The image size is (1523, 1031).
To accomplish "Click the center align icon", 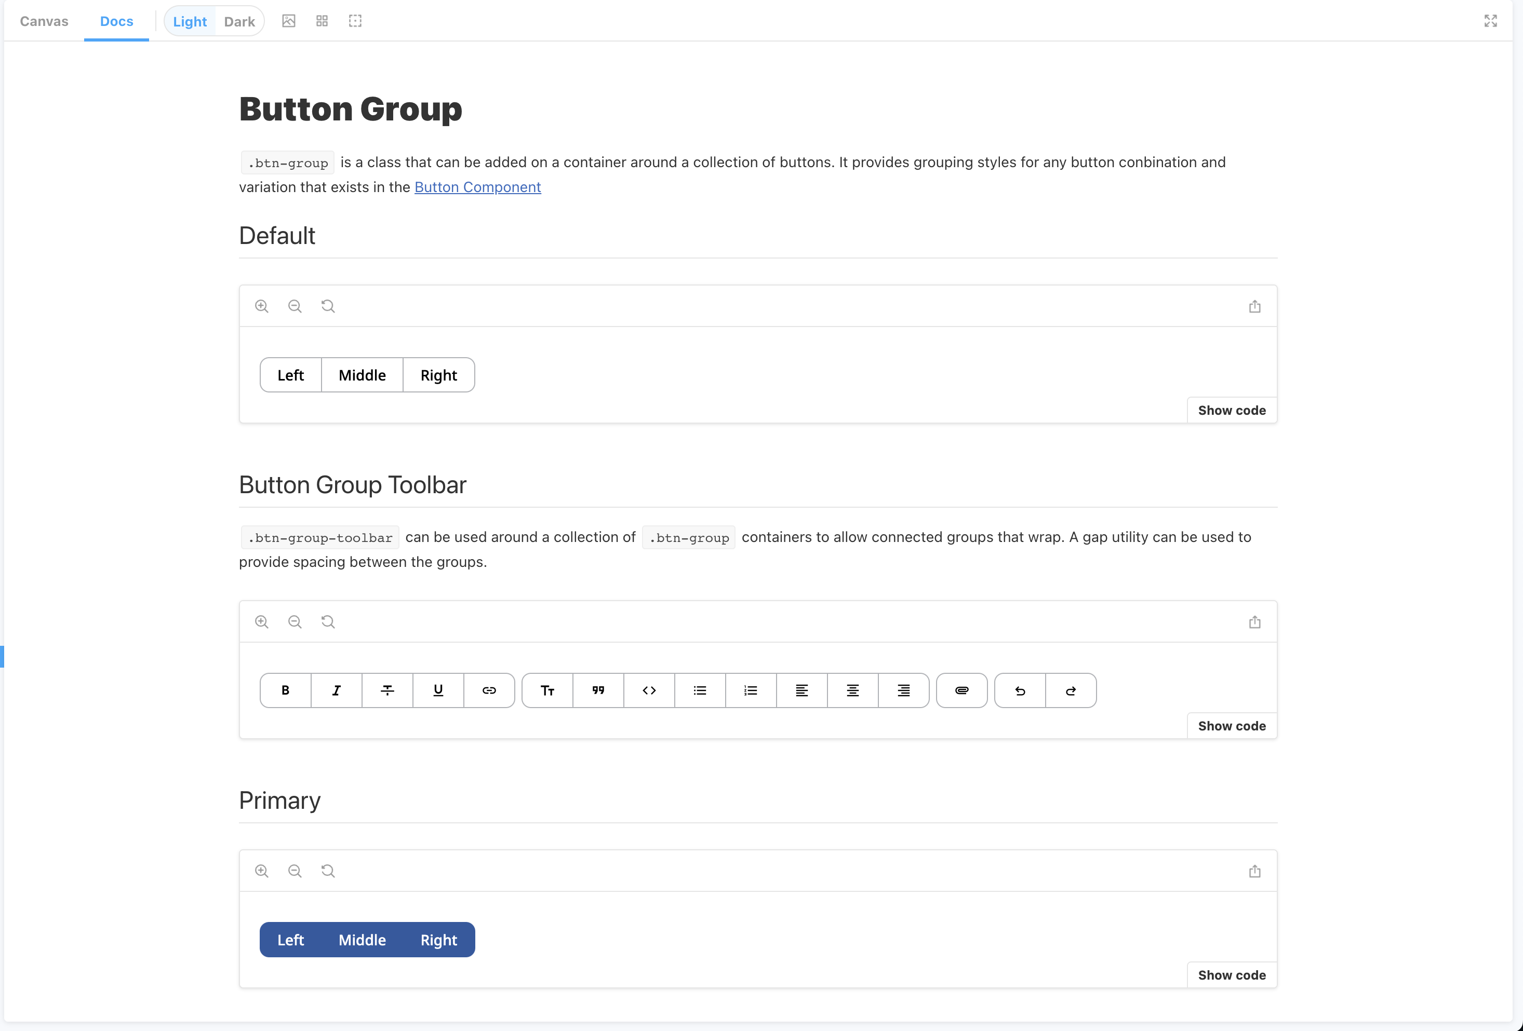I will click(x=852, y=690).
